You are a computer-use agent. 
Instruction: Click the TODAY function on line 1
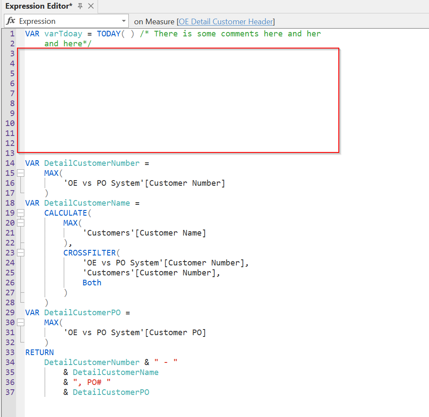click(108, 33)
